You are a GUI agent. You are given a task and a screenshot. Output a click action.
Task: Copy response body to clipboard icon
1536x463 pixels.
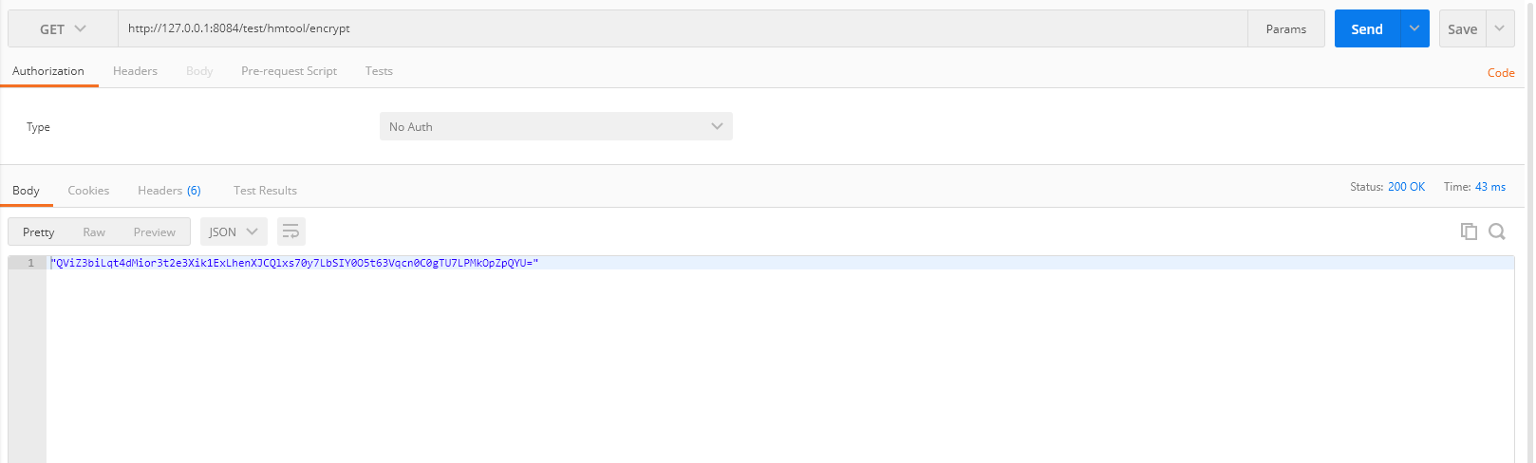[1469, 231]
